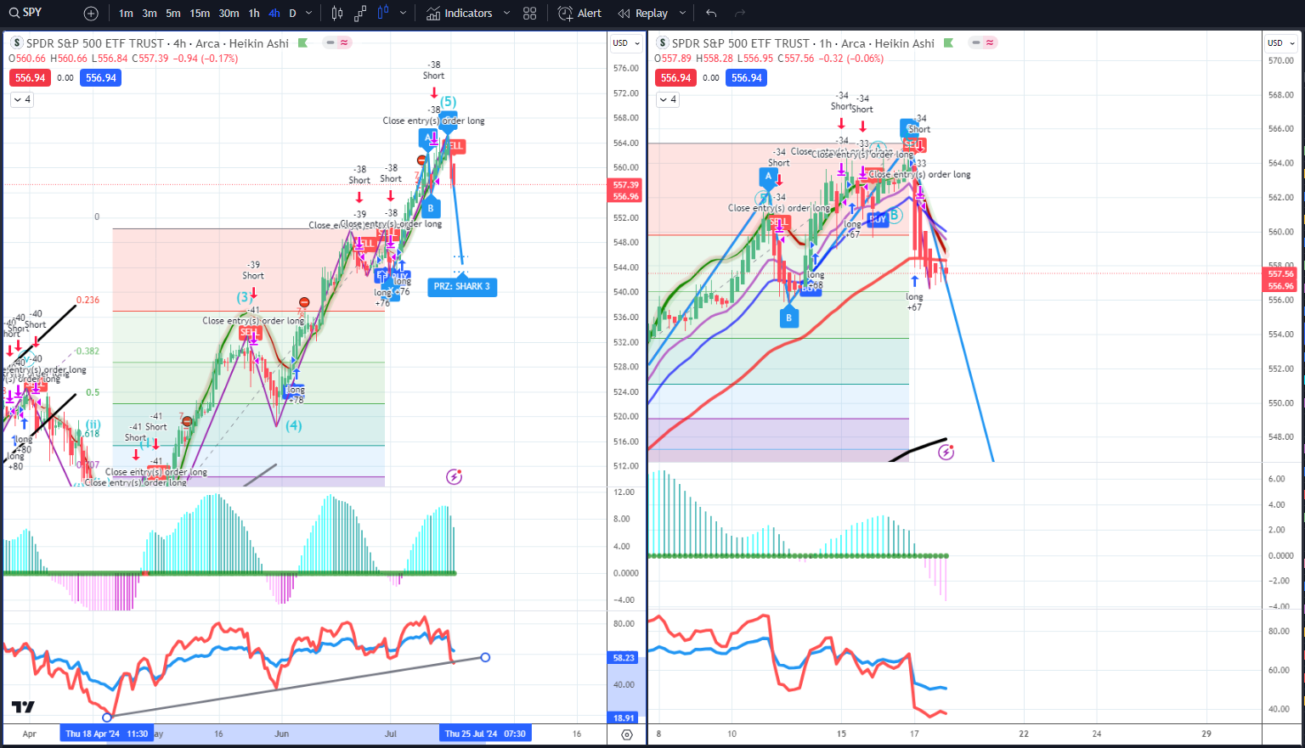The image size is (1305, 748).
Task: Click the lightning flash icon on left chart
Action: (x=454, y=476)
